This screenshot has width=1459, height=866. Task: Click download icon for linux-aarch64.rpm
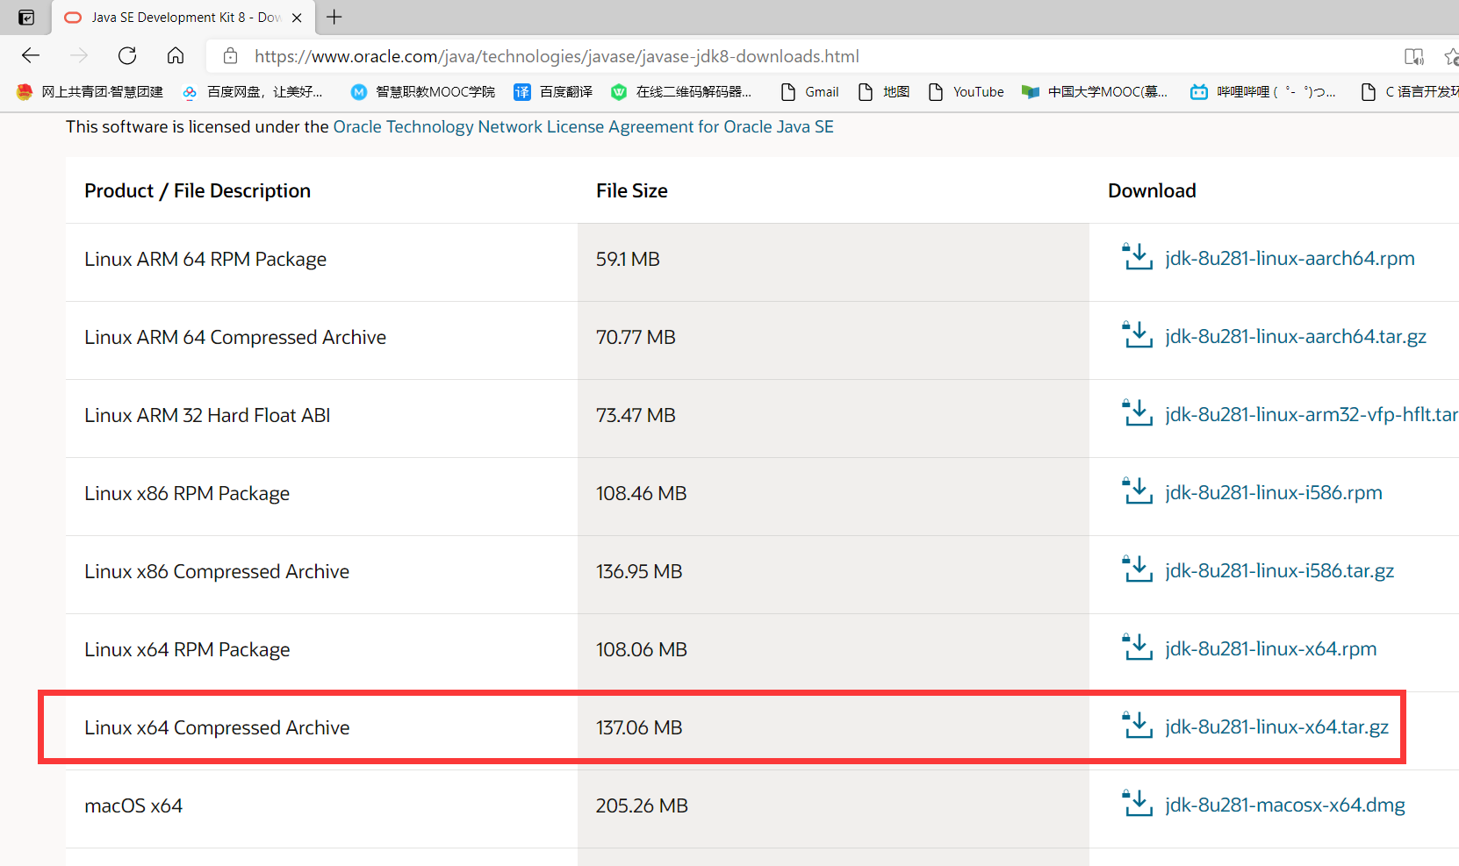pos(1138,257)
